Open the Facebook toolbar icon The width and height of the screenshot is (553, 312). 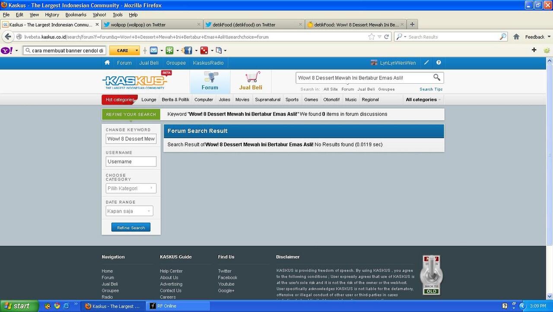(x=188, y=50)
